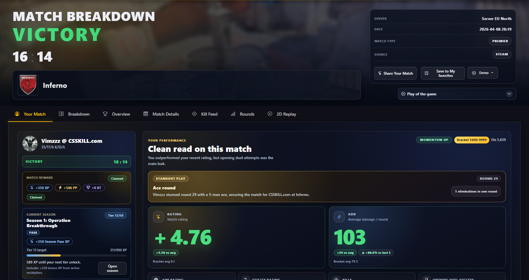Click the Your Match tab user icon
529x280 pixels.
[x=17, y=114]
